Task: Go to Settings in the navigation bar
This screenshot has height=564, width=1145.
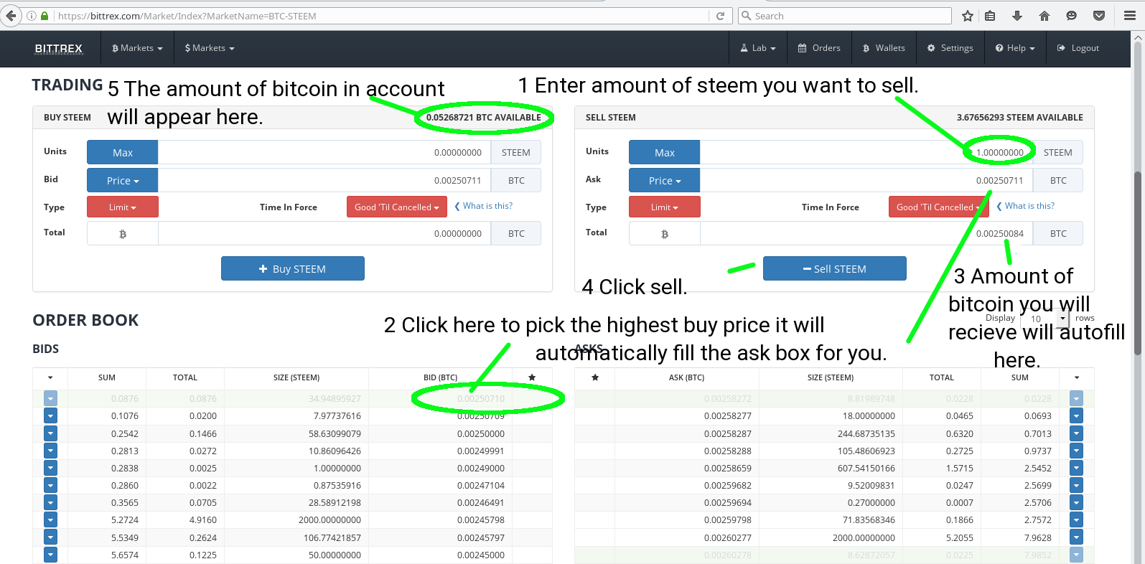Action: click(x=950, y=48)
